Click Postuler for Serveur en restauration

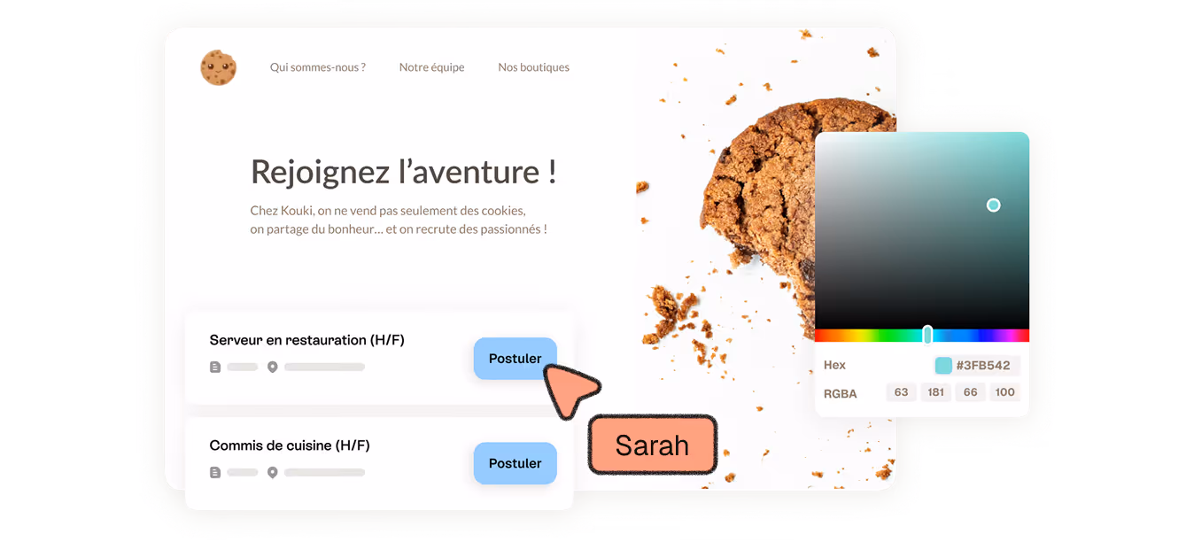(x=515, y=359)
